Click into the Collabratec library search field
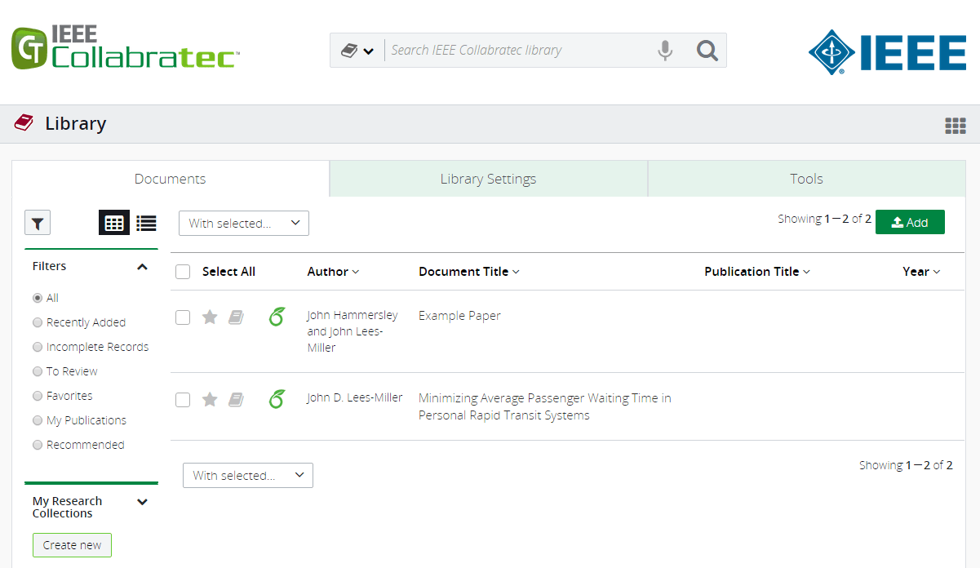980x568 pixels. pos(518,51)
